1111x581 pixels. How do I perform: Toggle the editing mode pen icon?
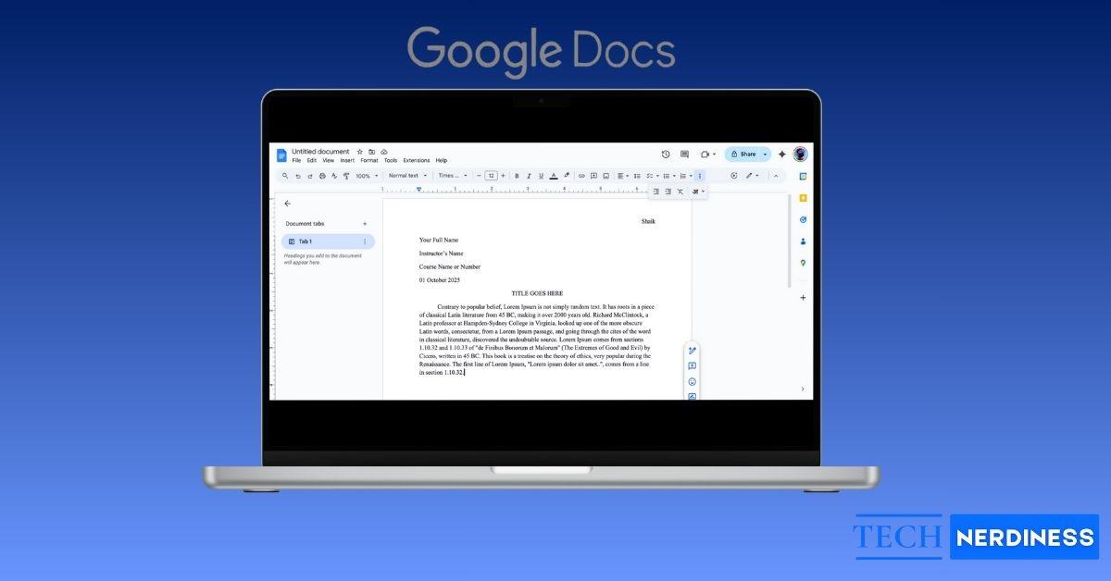pos(749,176)
